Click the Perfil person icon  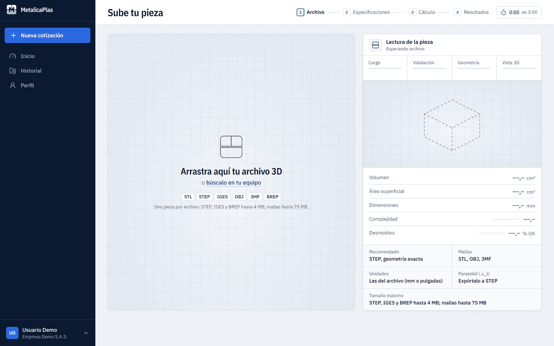click(x=13, y=85)
